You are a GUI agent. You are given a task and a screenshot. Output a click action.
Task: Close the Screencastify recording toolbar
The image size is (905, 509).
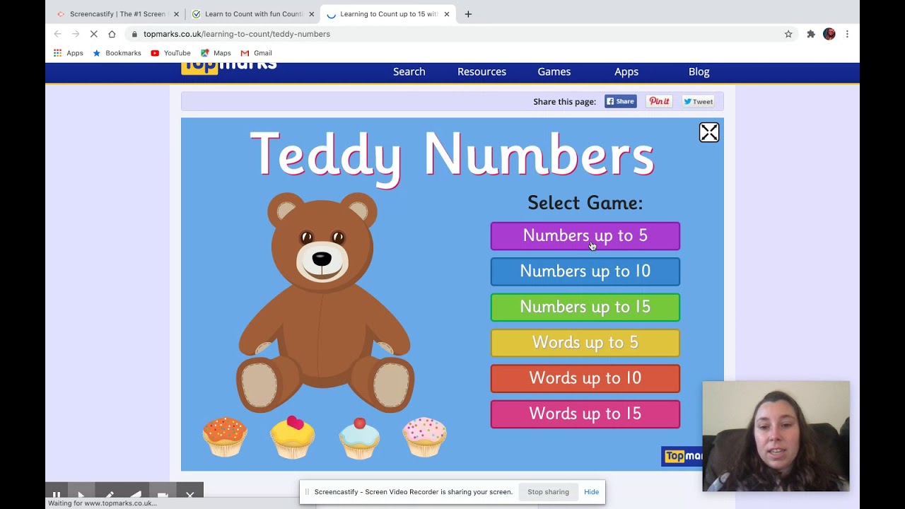[189, 494]
